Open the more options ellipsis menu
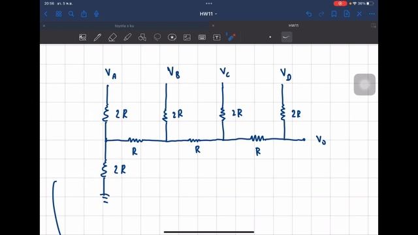 pos(372,14)
